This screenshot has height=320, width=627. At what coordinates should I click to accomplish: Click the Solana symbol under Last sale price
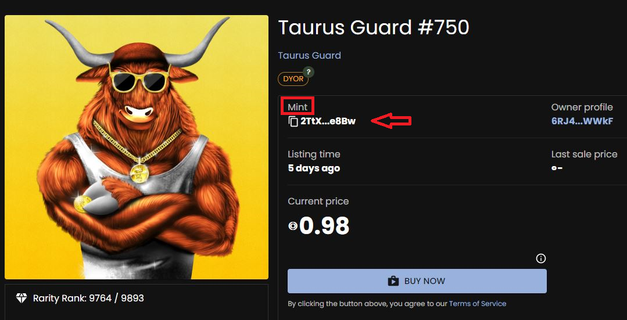tap(554, 168)
